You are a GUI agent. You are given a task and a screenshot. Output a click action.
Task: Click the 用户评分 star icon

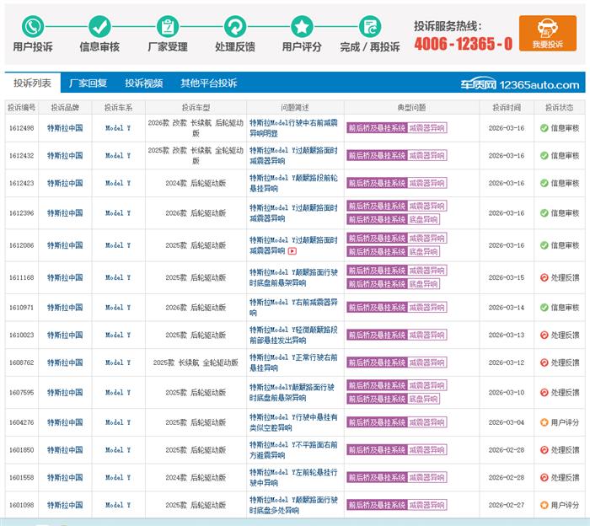click(302, 26)
